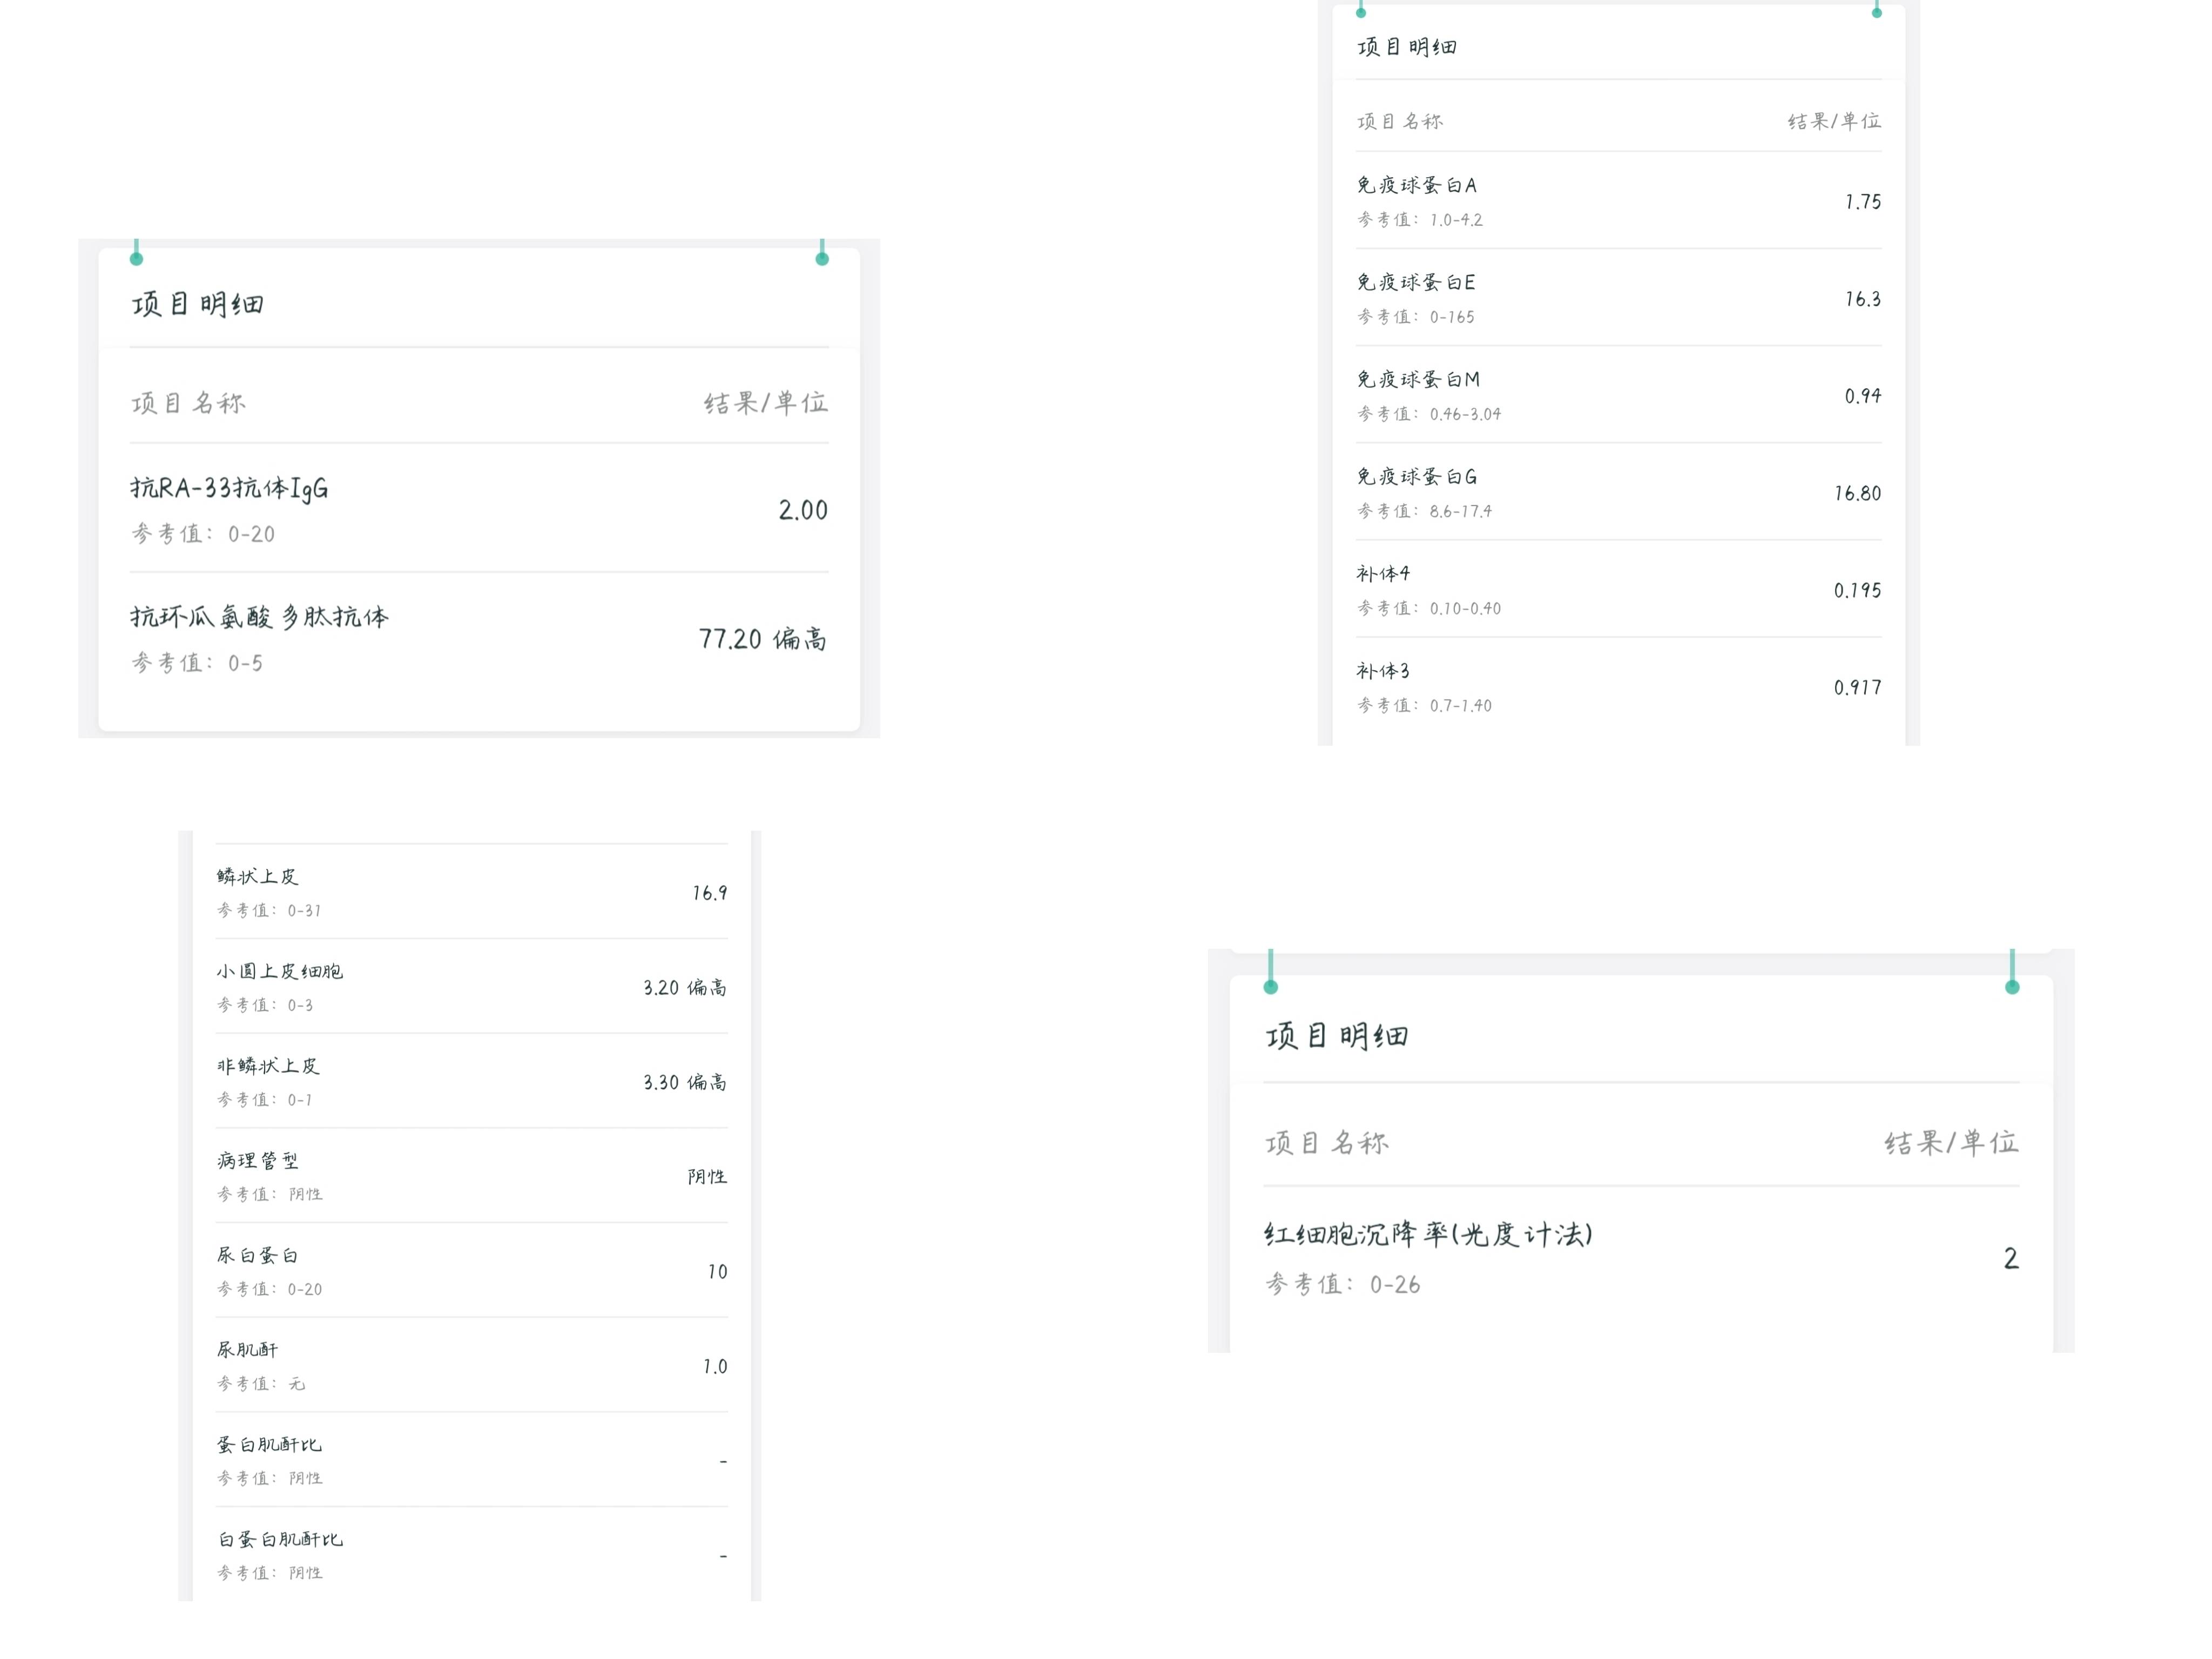The width and height of the screenshot is (2212, 1659).
Task: Click the 补体4 item row
Action: 1618,589
